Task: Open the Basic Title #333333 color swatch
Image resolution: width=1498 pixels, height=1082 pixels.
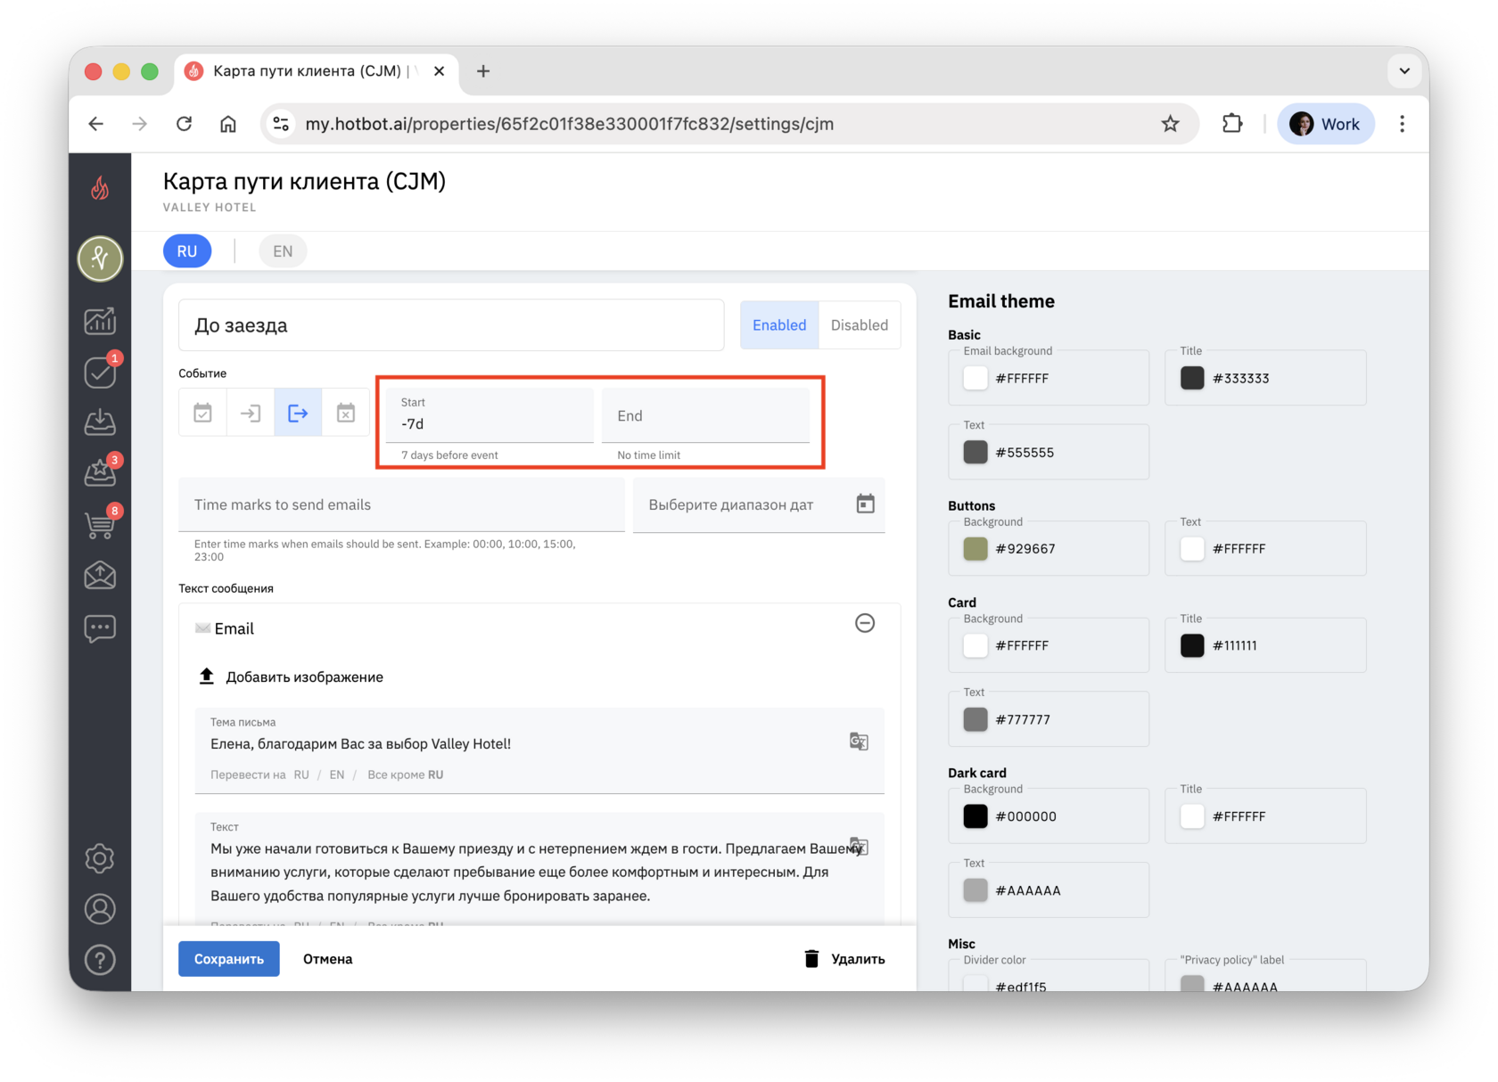Action: click(1192, 378)
